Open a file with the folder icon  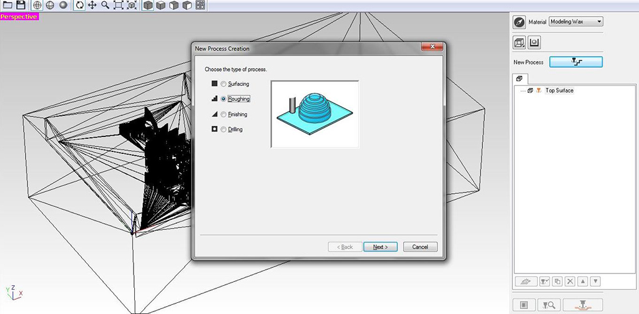(7, 5)
